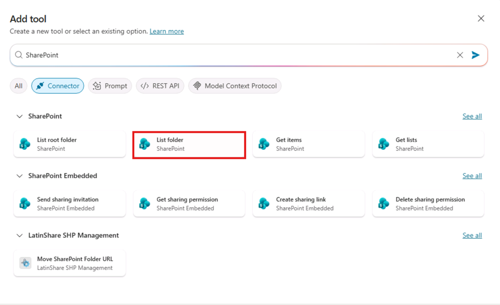This screenshot has height=305, width=500.
Task: Select the All filter tab
Action: [19, 86]
